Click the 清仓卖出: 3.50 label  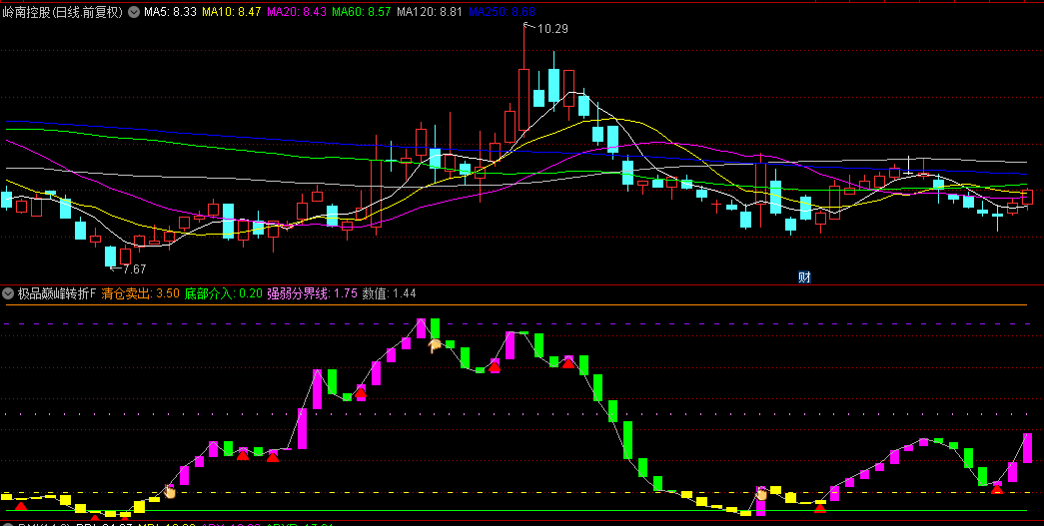point(141,293)
